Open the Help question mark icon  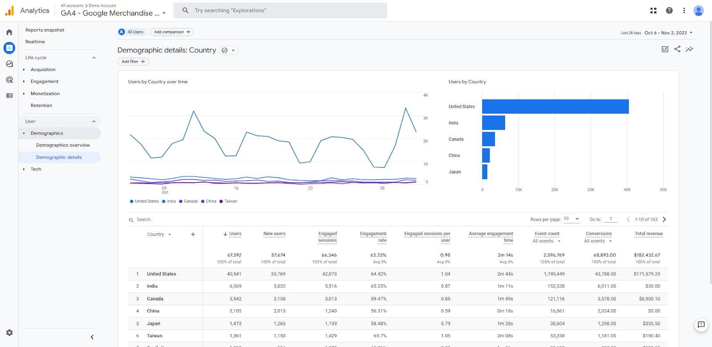click(669, 11)
